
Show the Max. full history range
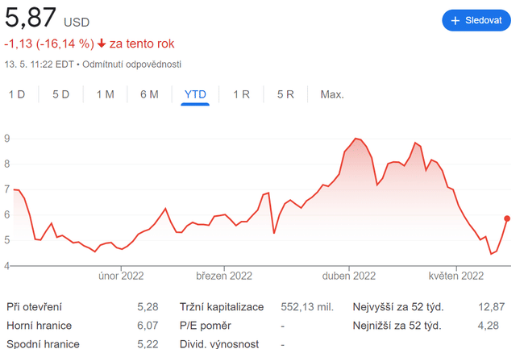point(332,94)
